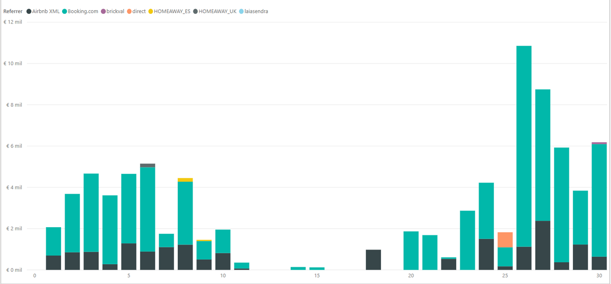Select the Airbnb XML segment of day 6 bar
Viewport: 611px width, 284px height.
pos(147,261)
